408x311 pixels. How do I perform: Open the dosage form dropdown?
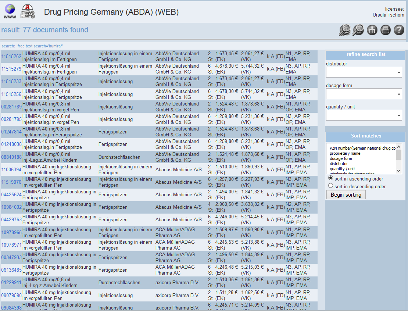click(x=364, y=94)
